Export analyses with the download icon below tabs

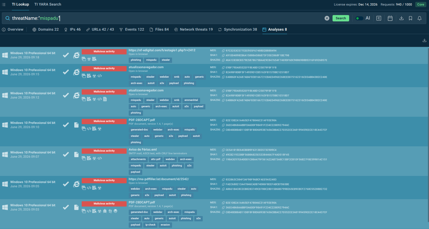point(425,40)
